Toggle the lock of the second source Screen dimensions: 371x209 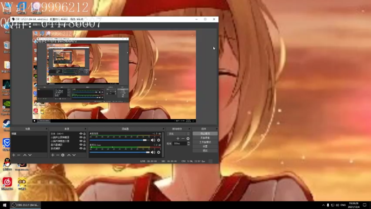click(x=84, y=137)
